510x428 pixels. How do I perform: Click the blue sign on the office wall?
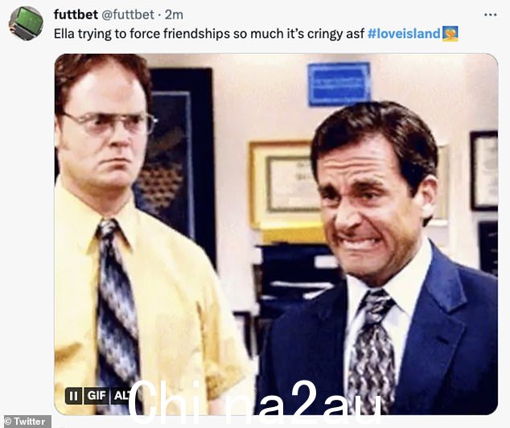pyautogui.click(x=339, y=84)
